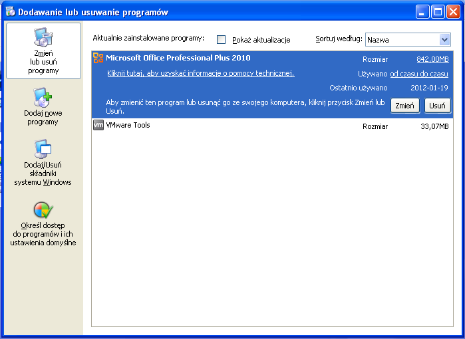Click the 33,07MB size value
The image size is (465, 339).
tap(434, 126)
